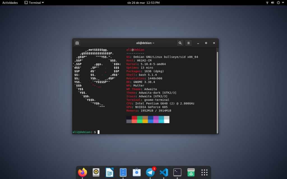Open GNOME Software store from dock

click(136, 172)
